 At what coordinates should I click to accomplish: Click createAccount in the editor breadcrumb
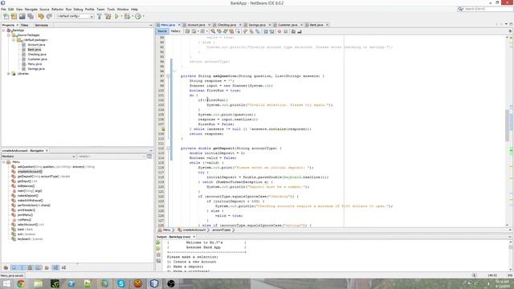(194, 230)
